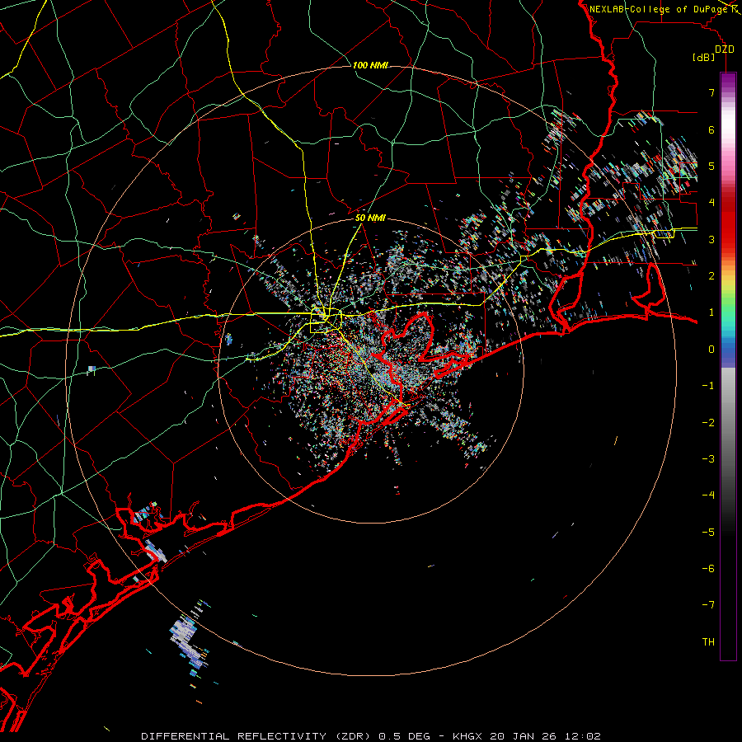Click the 50 NMI range ring label

click(x=370, y=218)
